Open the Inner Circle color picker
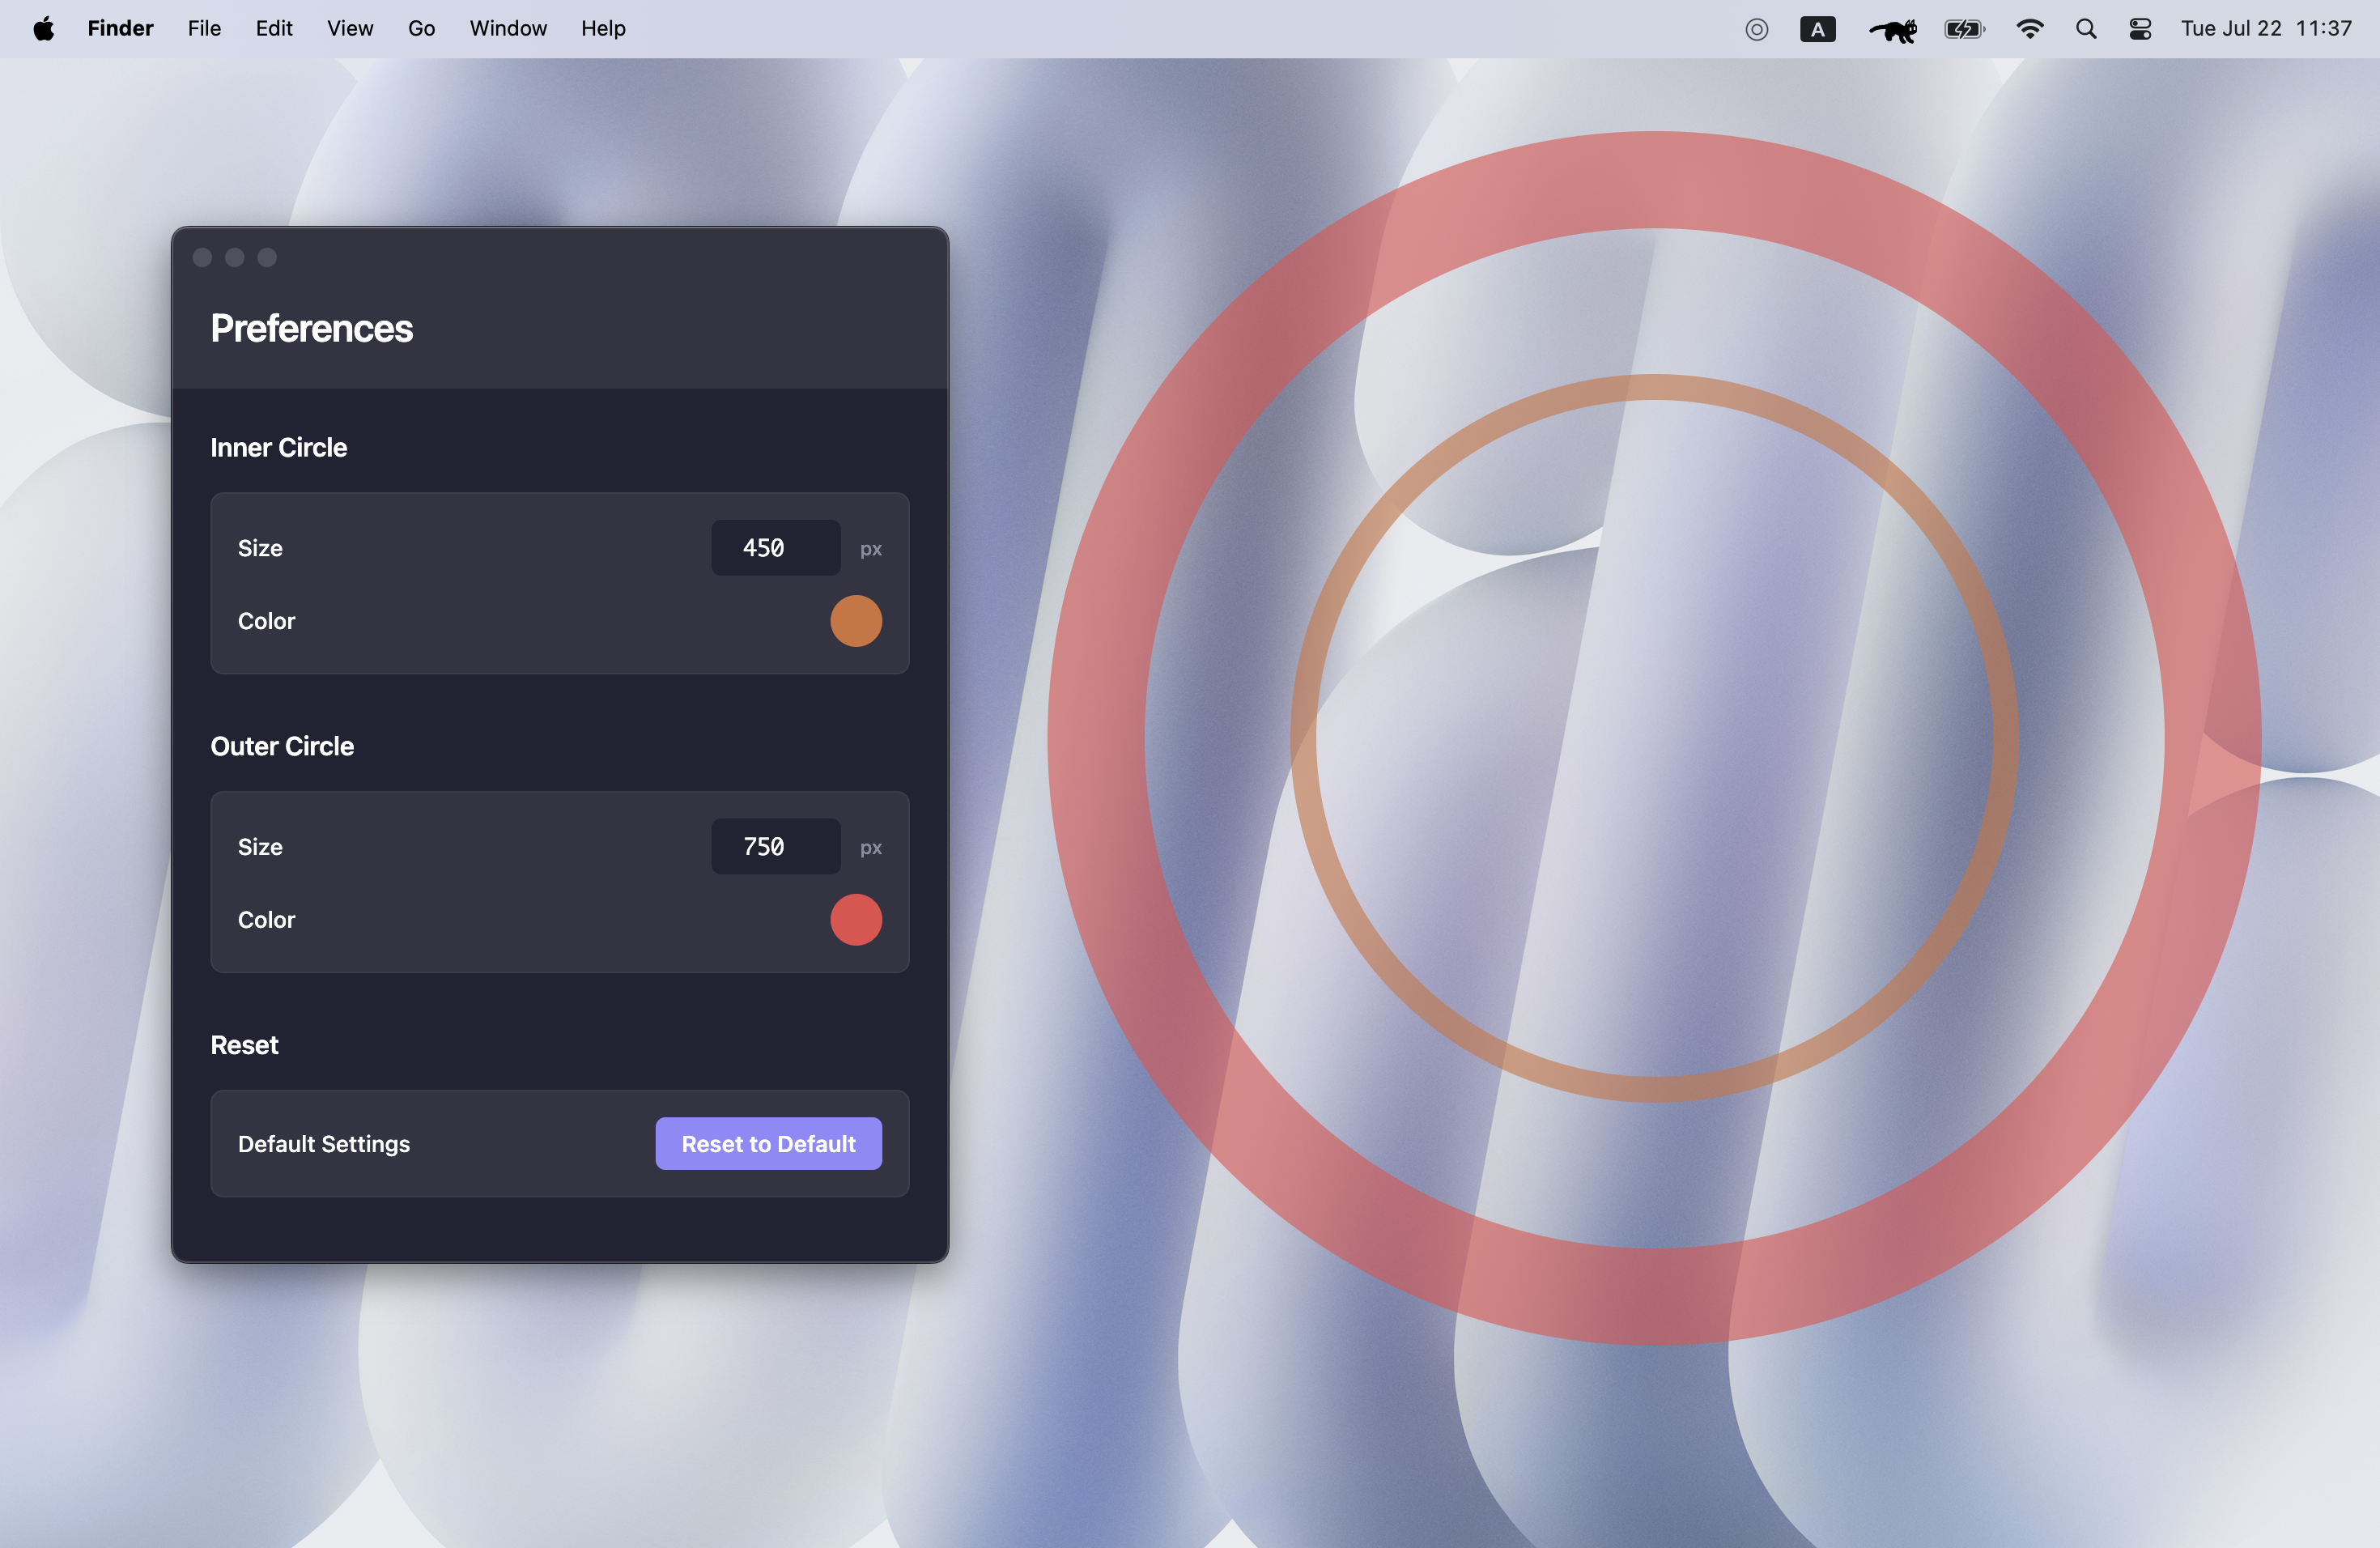This screenshot has width=2380, height=1548. coord(856,621)
